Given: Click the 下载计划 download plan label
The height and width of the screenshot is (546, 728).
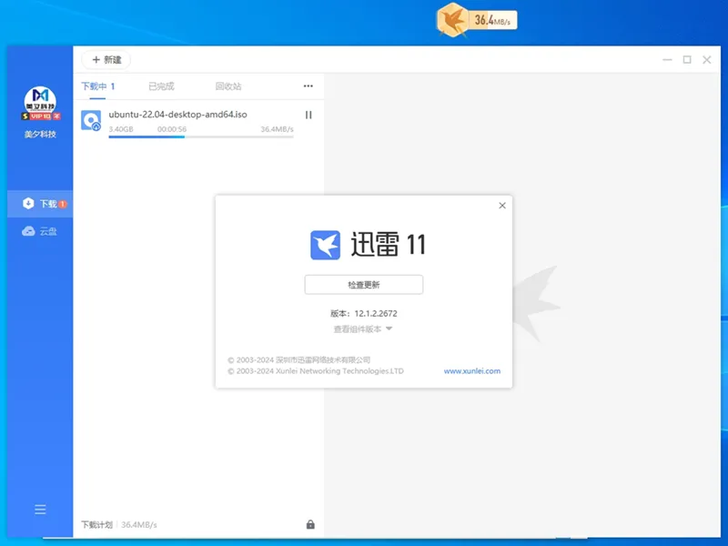Looking at the screenshot, I should (x=97, y=525).
